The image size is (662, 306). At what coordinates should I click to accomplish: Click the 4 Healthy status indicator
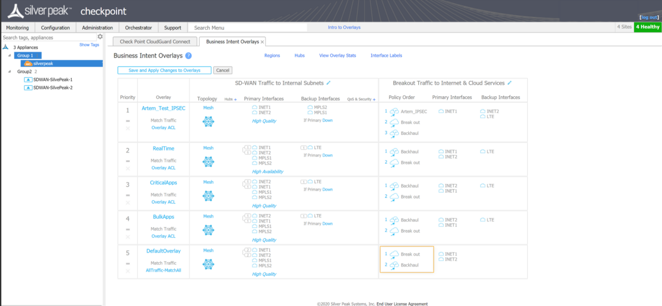[x=647, y=27]
